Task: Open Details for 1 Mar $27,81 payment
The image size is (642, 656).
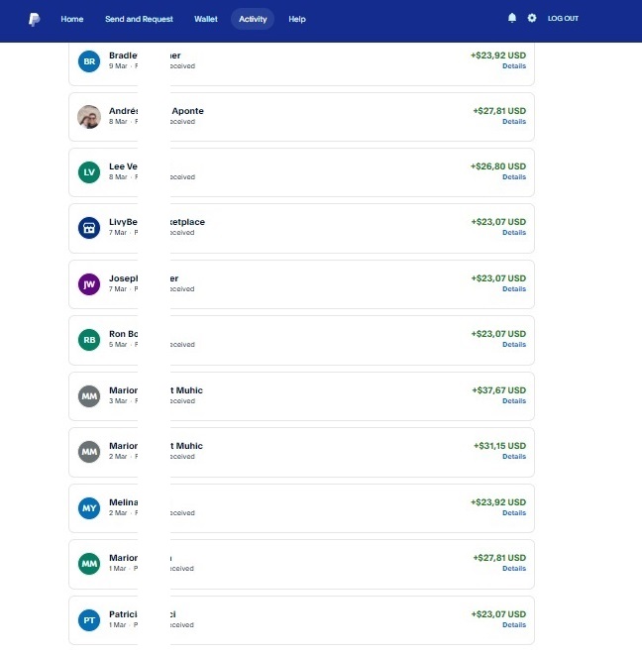Action: tap(514, 569)
